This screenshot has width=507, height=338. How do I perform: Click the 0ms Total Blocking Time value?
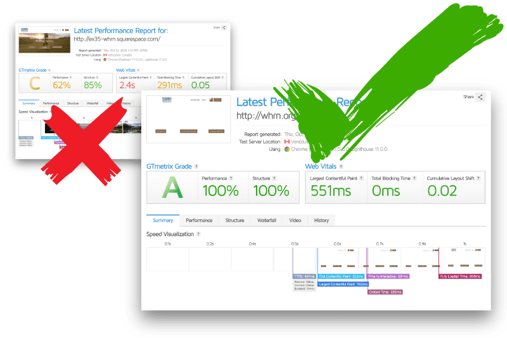pos(386,191)
